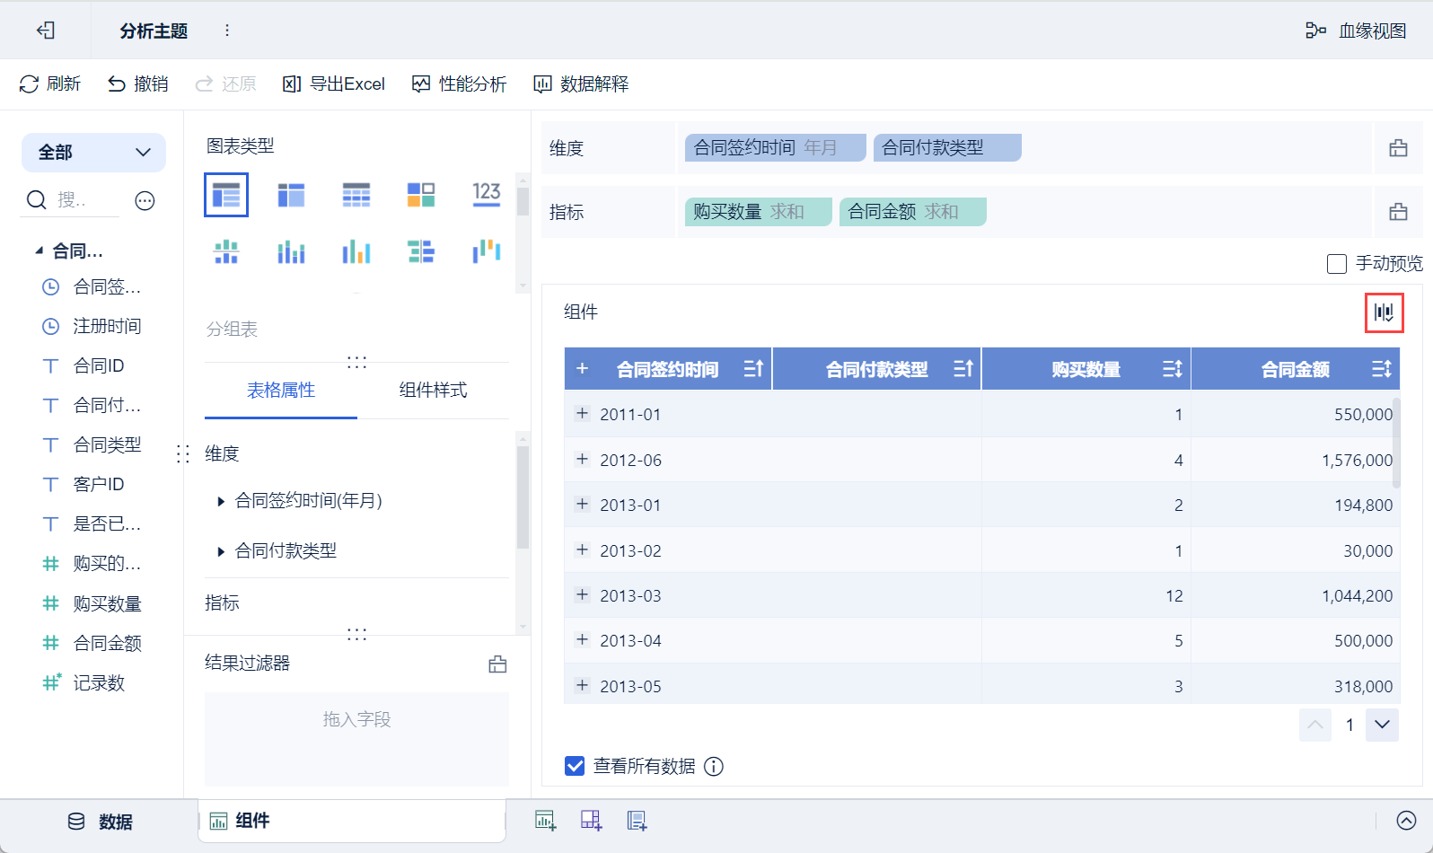Clear the 结果过滤器 with eraser icon

[497, 664]
